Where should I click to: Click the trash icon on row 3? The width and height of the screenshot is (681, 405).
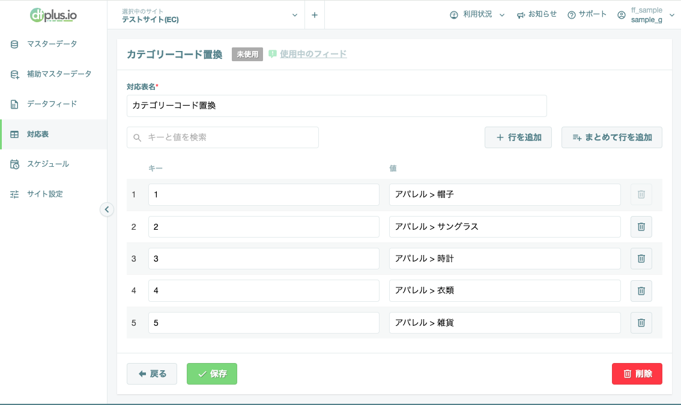tap(641, 259)
